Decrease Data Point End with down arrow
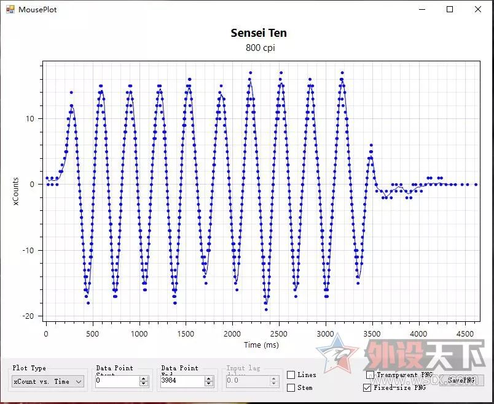This screenshot has width=494, height=404. [x=208, y=384]
